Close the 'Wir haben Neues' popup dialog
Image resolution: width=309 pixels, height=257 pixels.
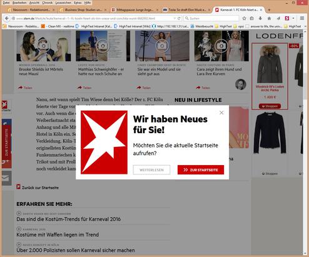point(221,113)
